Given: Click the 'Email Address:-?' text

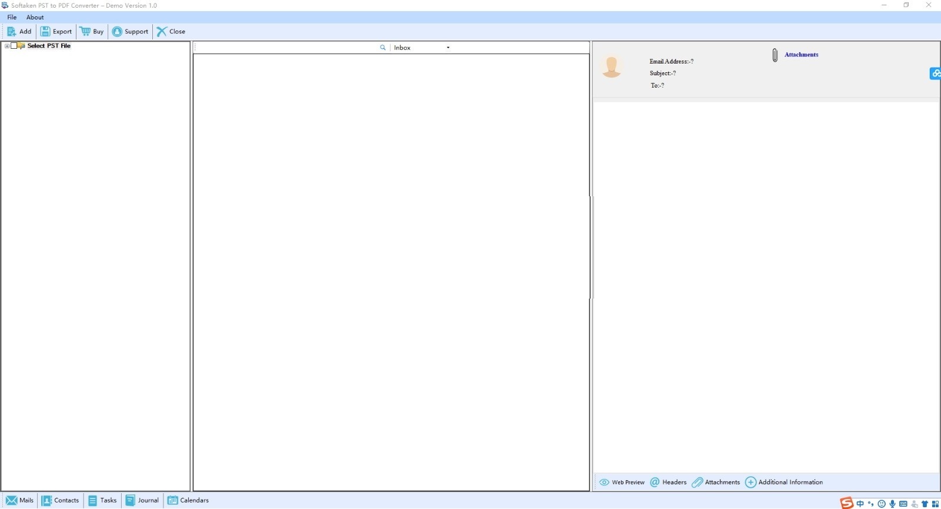Looking at the screenshot, I should click(672, 61).
